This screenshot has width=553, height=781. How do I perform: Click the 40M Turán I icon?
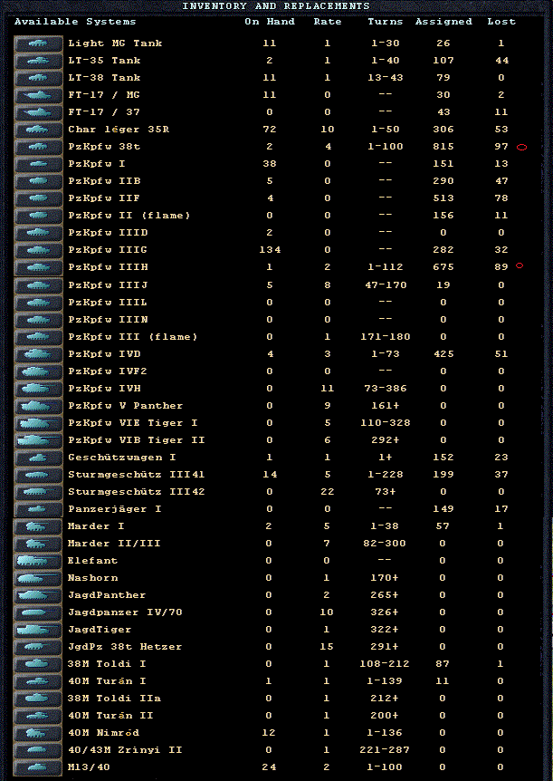pos(38,682)
